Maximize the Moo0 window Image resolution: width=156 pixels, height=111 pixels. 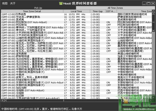[149, 4]
